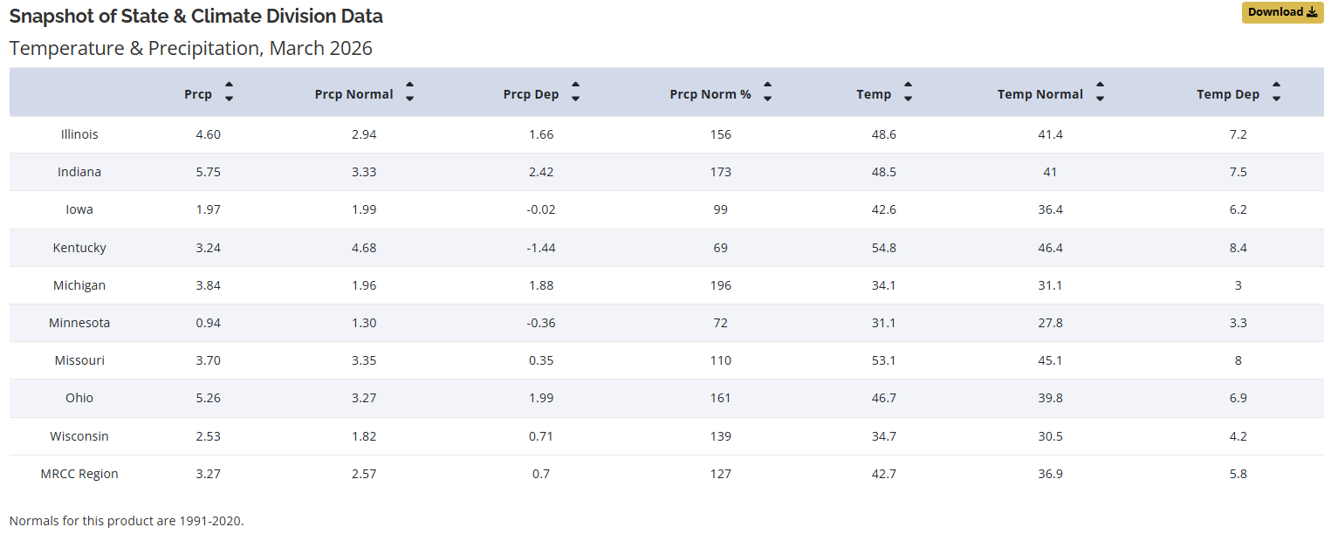The height and width of the screenshot is (534, 1338).
Task: Click Missouri's Temp value 53.1
Action: pos(884,360)
